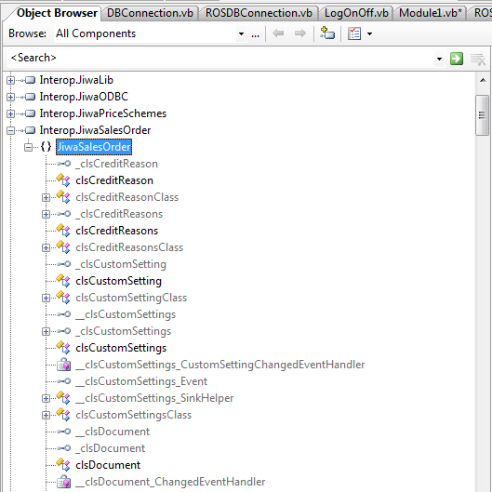Image resolution: width=492 pixels, height=492 pixels.
Task: Click the vertical scrollbar thumb
Action: tap(483, 115)
